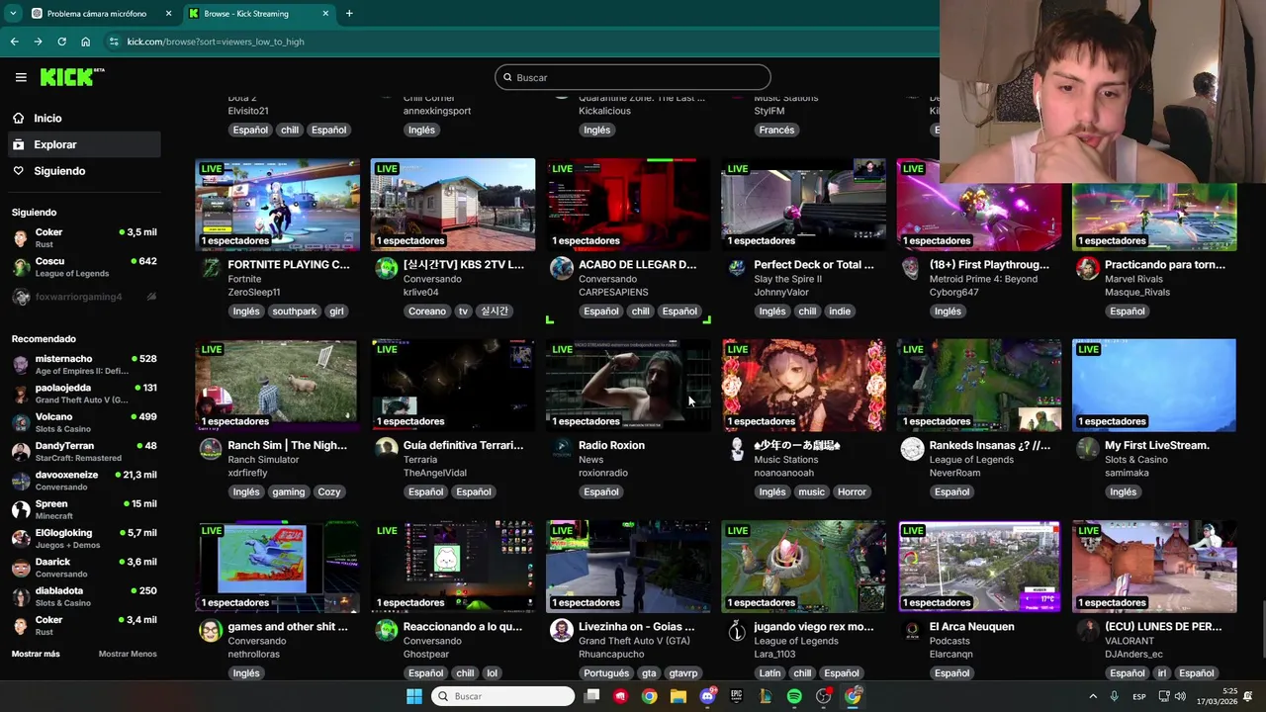
Task: Open Coker Rust followed channel
Action: [x=83, y=237]
